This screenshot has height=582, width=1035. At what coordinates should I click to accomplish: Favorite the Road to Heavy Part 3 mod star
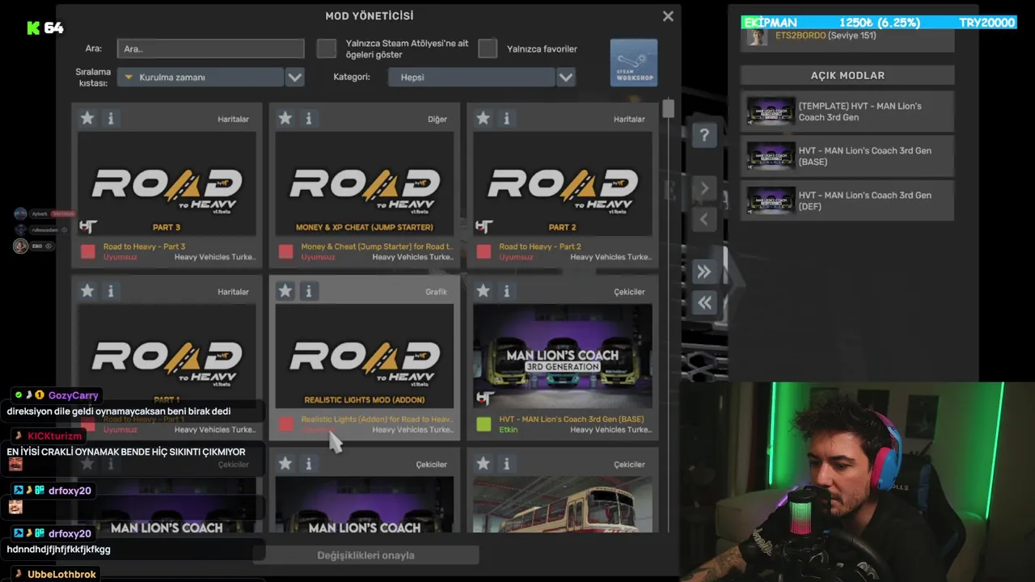click(87, 119)
